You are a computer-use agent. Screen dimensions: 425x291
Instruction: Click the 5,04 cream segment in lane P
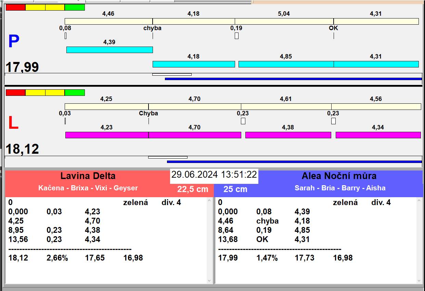pos(284,21)
